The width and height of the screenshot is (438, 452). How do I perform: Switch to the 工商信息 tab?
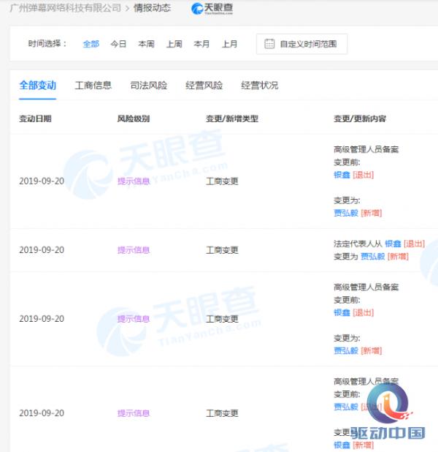click(x=93, y=86)
